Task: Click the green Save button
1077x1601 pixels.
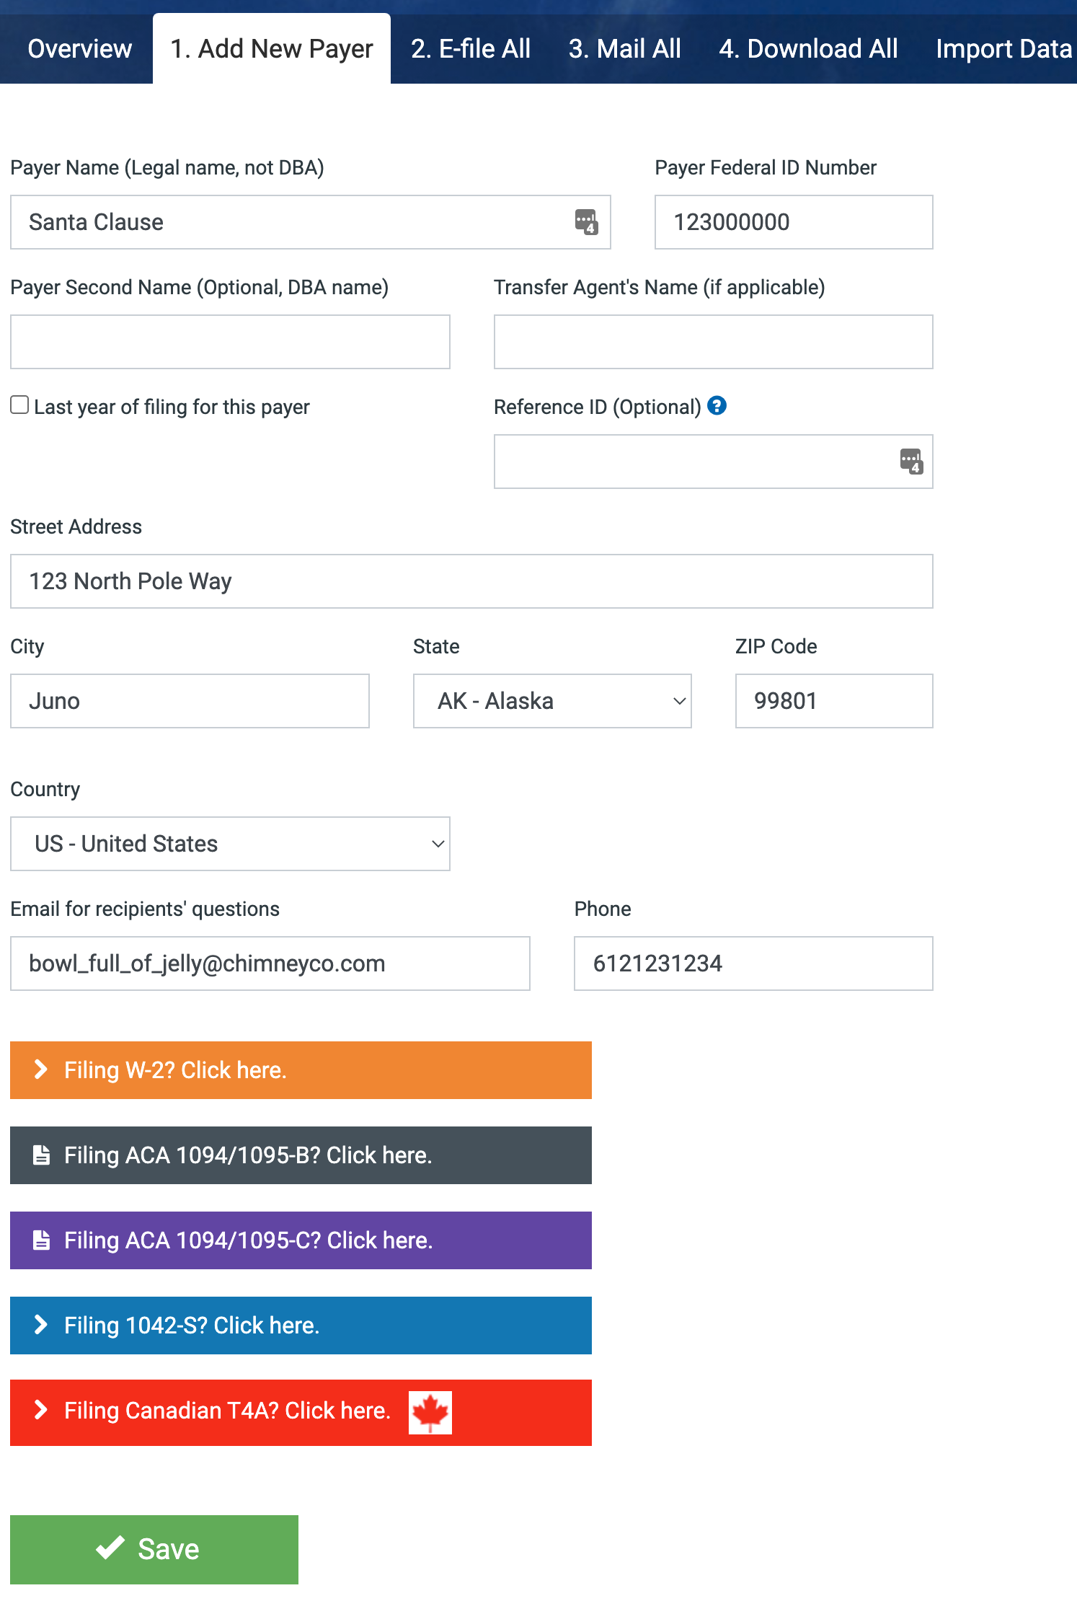Action: coord(154,1549)
